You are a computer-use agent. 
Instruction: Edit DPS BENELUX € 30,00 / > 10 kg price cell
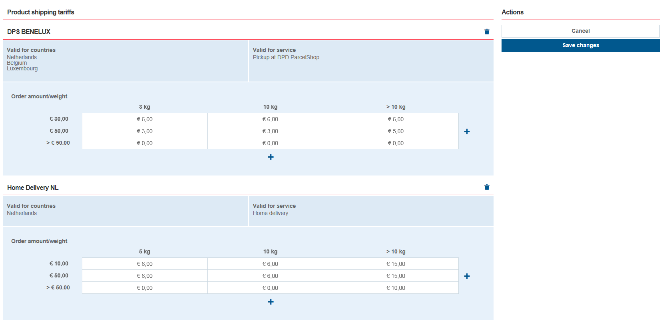tap(396, 119)
